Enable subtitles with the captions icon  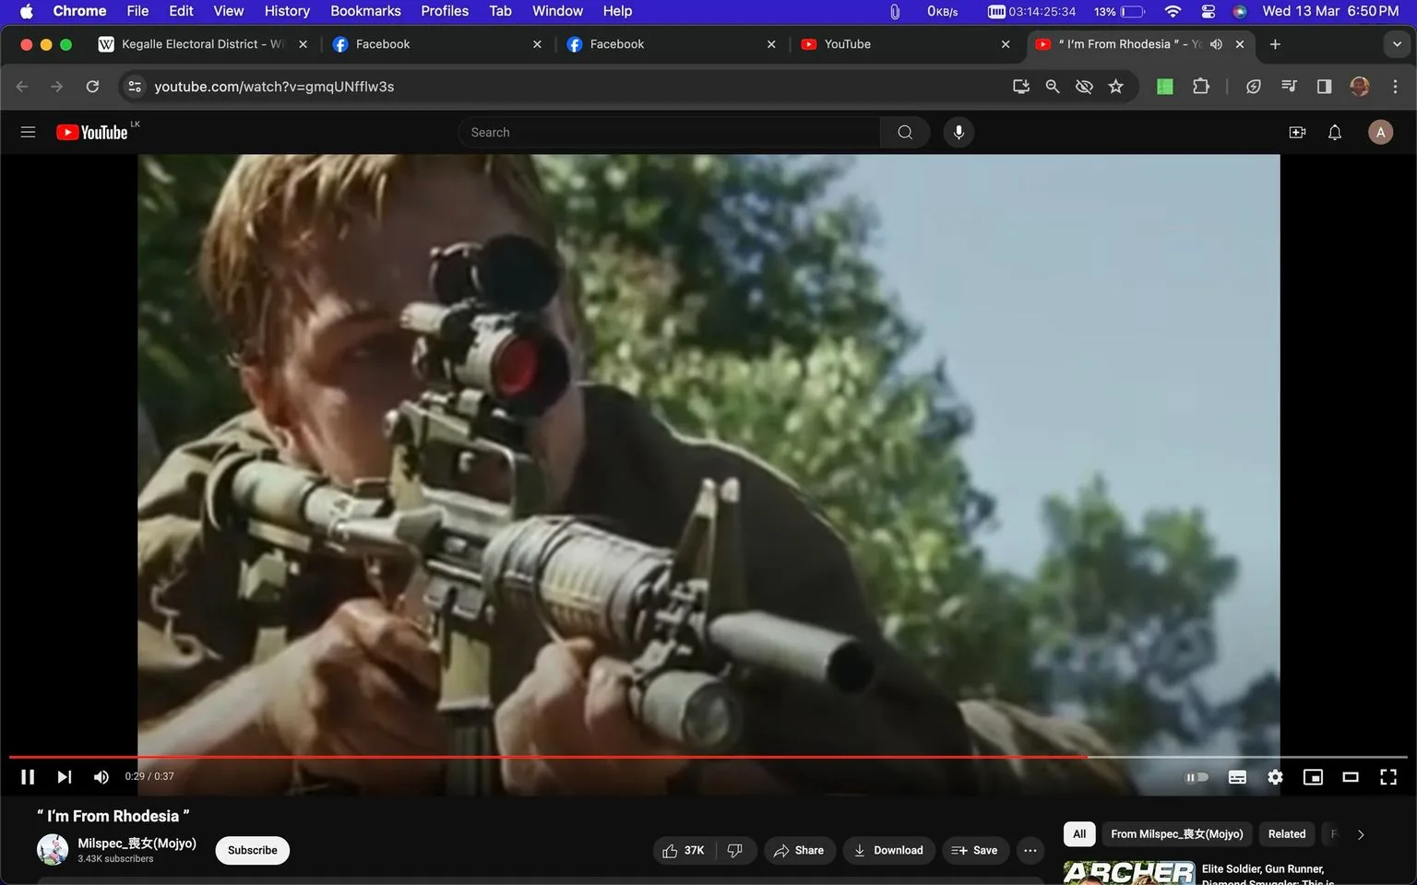coord(1237,776)
